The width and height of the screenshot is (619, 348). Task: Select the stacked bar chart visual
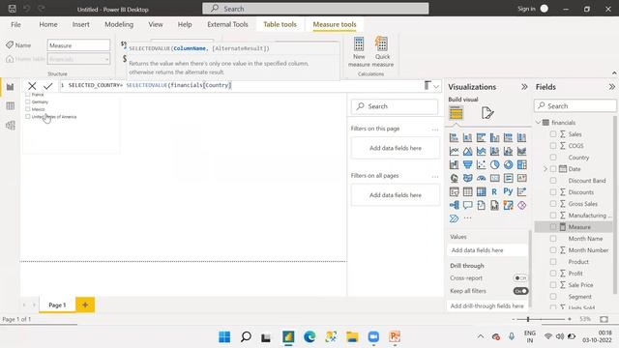454,137
